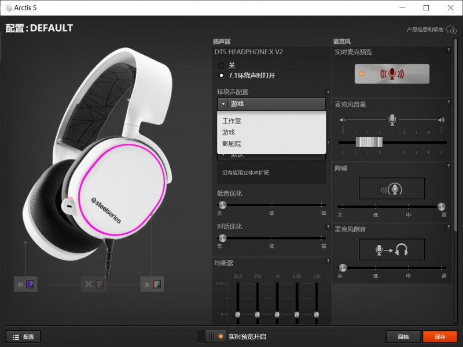This screenshot has width=463, height=347.
Task: Open help for 实时麦克预览 section
Action: coord(449,50)
